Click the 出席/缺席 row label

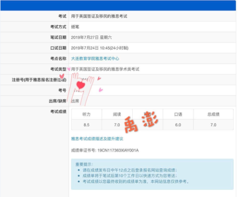57,101
